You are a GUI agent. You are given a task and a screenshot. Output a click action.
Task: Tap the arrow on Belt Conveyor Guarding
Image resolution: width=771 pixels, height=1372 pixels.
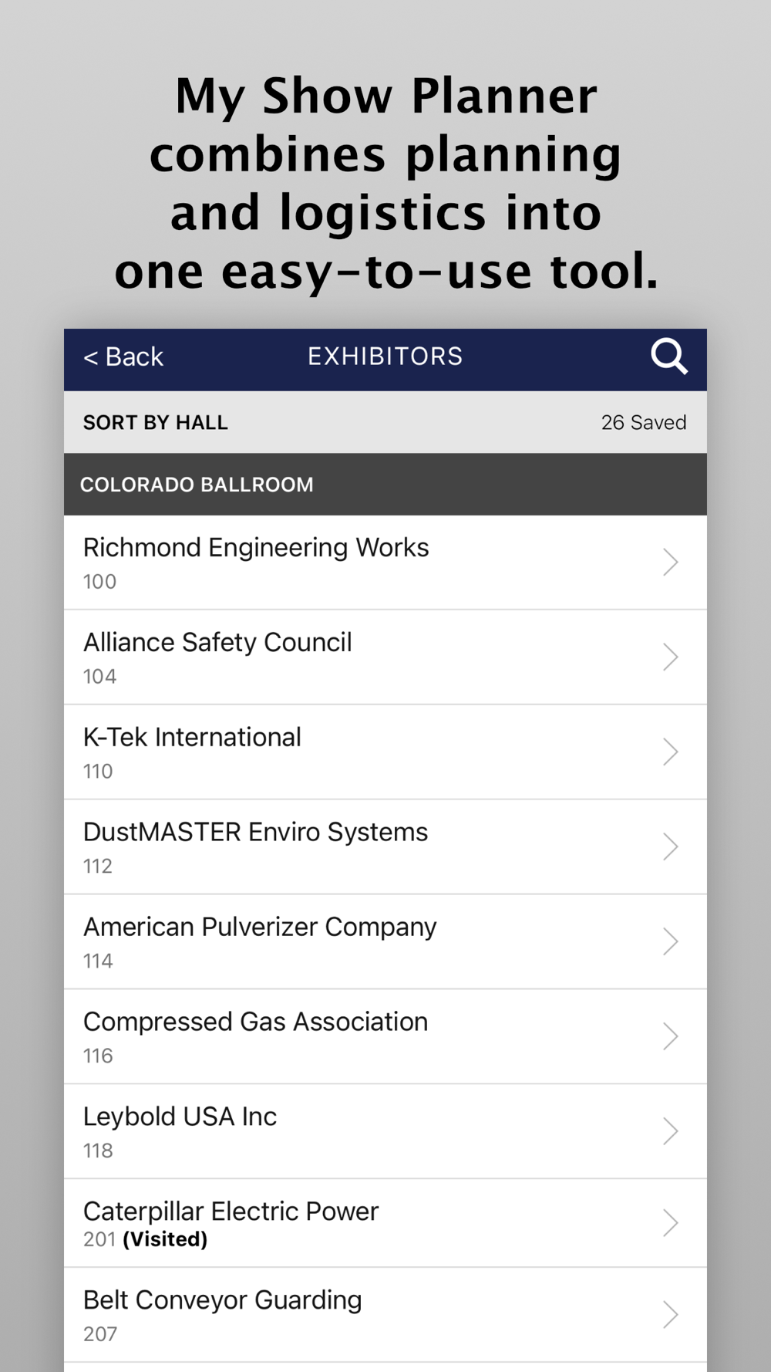pos(670,1314)
